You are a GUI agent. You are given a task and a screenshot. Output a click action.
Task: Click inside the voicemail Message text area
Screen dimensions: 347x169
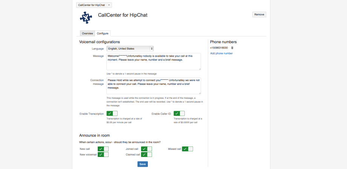point(154,62)
